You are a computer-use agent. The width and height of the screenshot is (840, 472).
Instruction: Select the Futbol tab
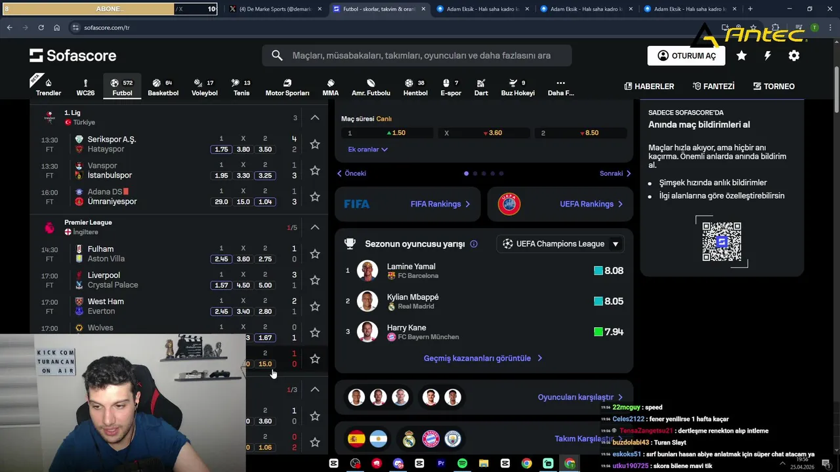coord(122,87)
